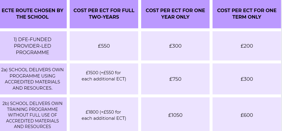The width and height of the screenshot is (282, 131).
Task: Click 'each additional ECT' note in route 2b
Action: [x=104, y=118]
